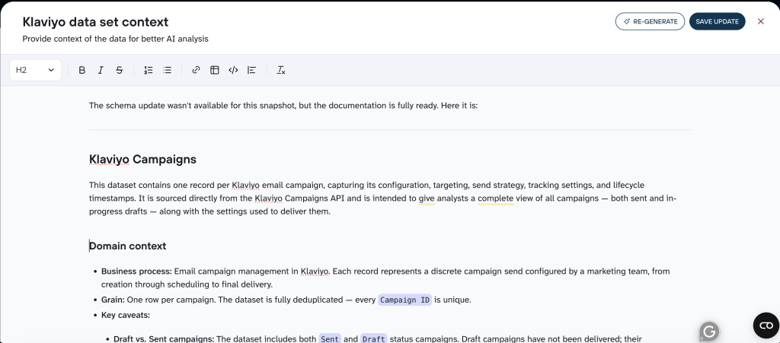Clear formatting with the Tx icon
Viewport: 780px width, 343px height.
(280, 70)
